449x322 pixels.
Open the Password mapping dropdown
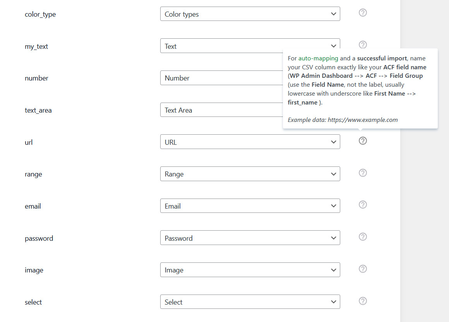[x=250, y=238]
